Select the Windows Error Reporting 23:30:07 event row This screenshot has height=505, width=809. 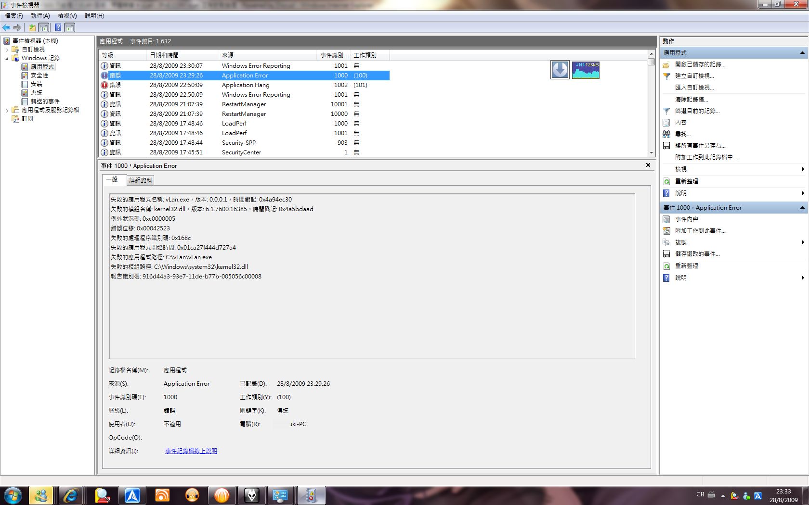(x=244, y=66)
